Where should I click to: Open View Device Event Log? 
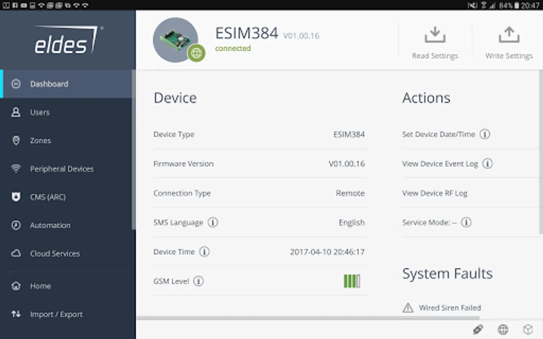point(440,163)
